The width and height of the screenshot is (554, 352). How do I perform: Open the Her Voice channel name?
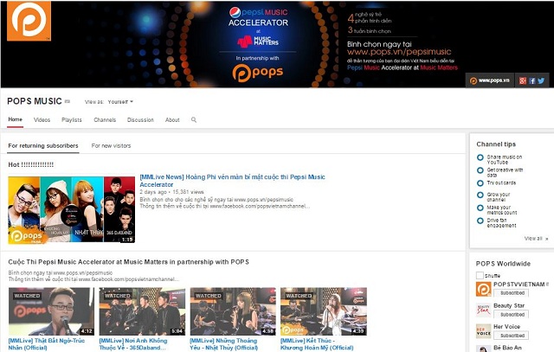pyautogui.click(x=506, y=327)
